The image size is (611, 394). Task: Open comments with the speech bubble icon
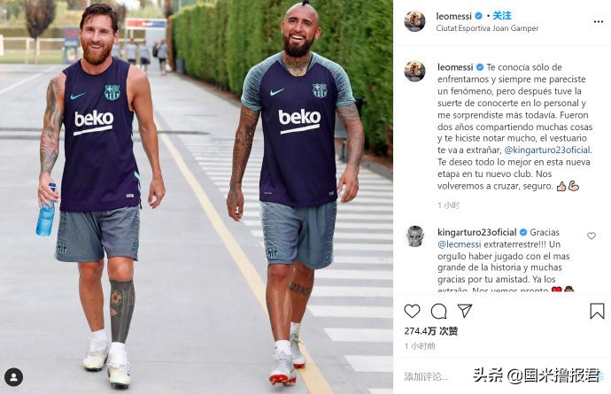pyautogui.click(x=438, y=311)
